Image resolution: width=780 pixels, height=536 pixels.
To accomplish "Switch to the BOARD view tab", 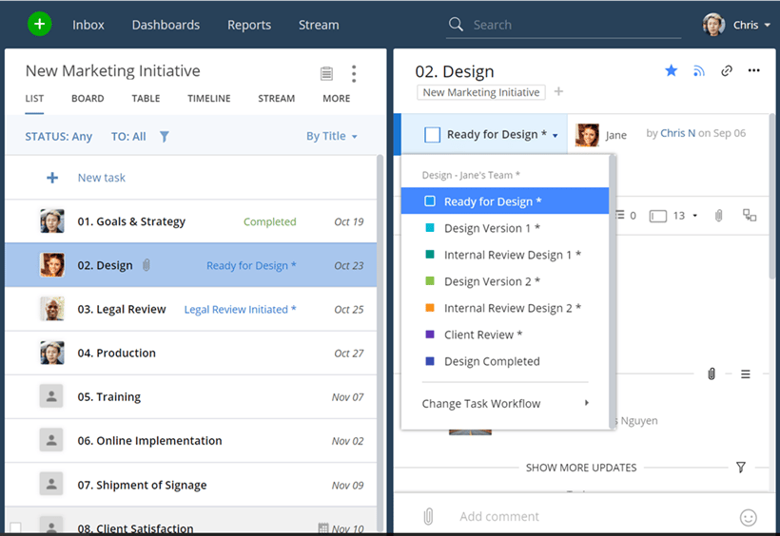I will tap(88, 99).
